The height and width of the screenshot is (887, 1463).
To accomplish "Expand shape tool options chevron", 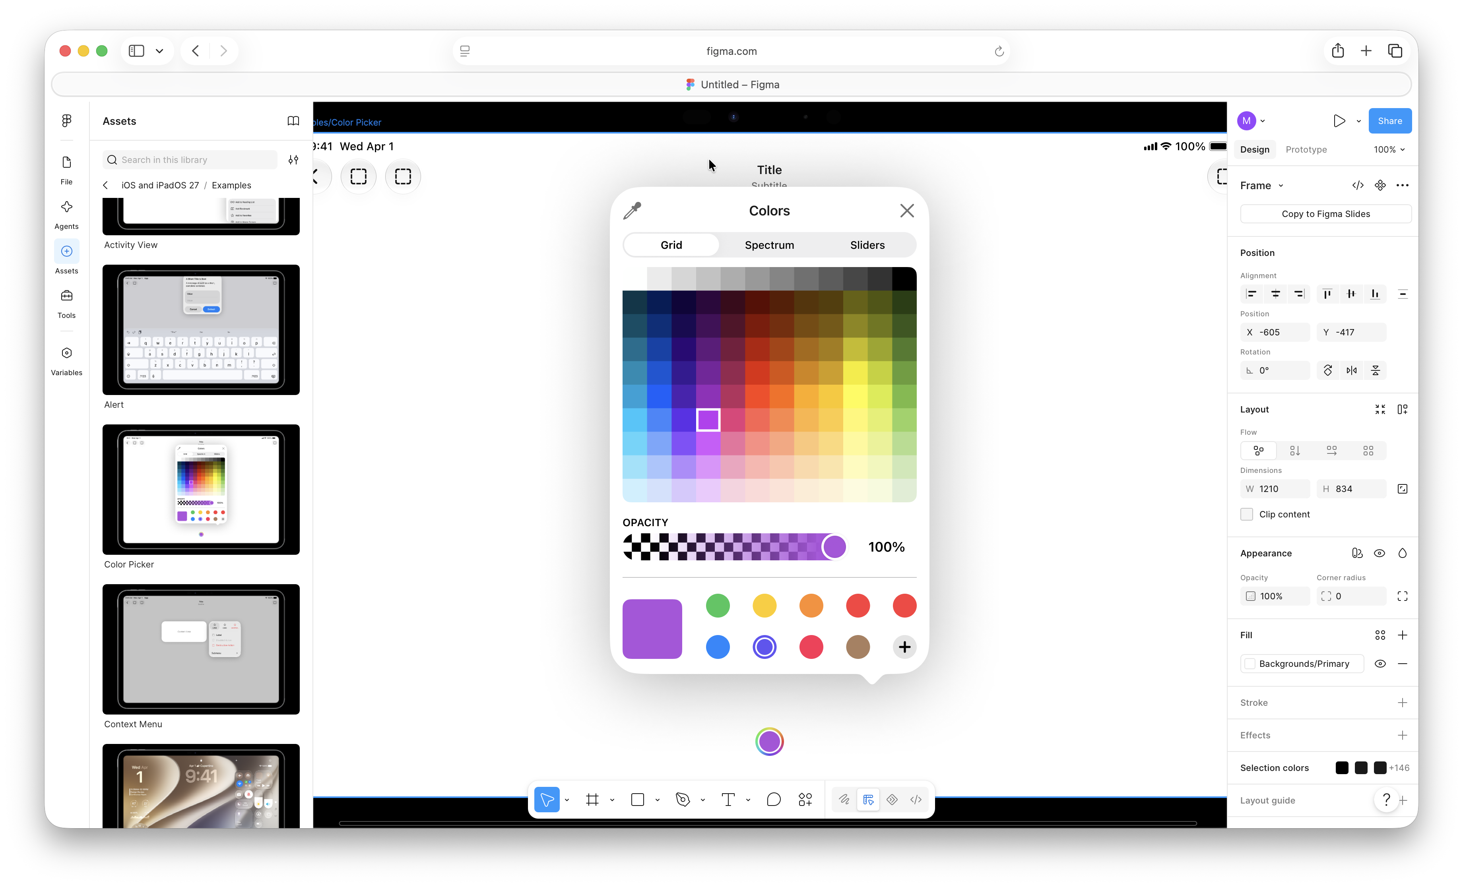I will click(x=657, y=800).
